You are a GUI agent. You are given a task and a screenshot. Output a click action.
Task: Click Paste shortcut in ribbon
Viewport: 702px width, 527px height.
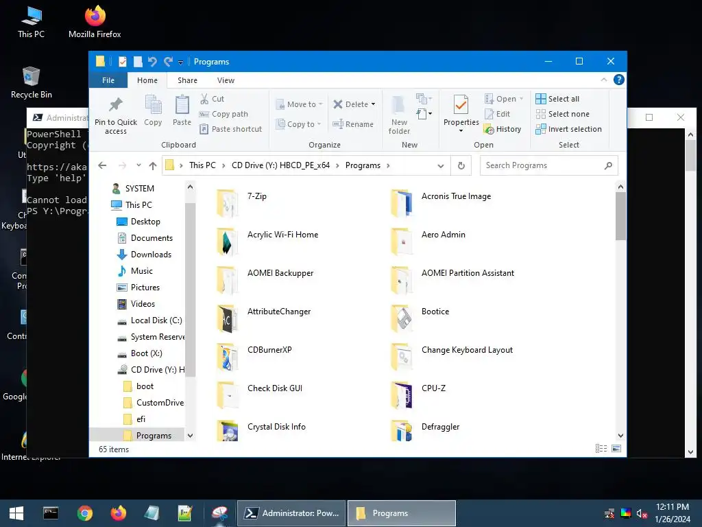pyautogui.click(x=230, y=129)
